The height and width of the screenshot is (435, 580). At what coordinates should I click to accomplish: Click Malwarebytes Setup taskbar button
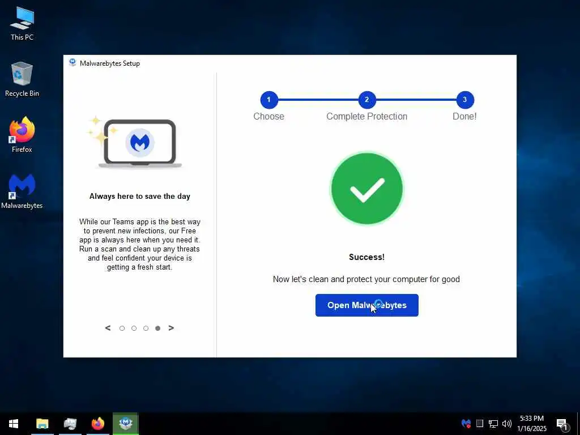pyautogui.click(x=126, y=424)
